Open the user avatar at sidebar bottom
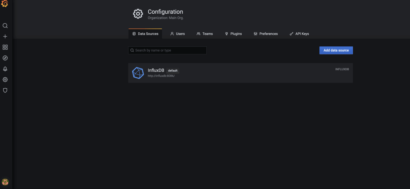 coord(5,182)
